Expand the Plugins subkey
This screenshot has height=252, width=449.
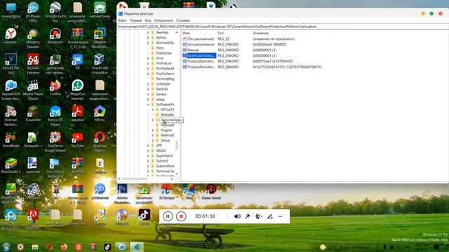(153, 130)
